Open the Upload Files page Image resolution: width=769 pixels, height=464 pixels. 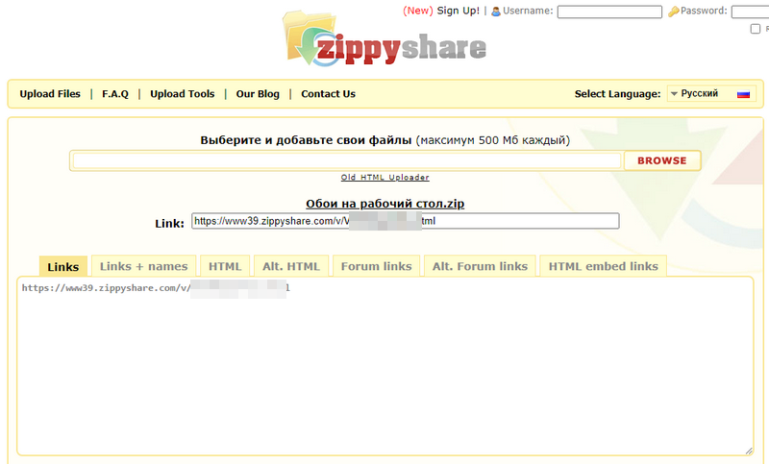50,93
